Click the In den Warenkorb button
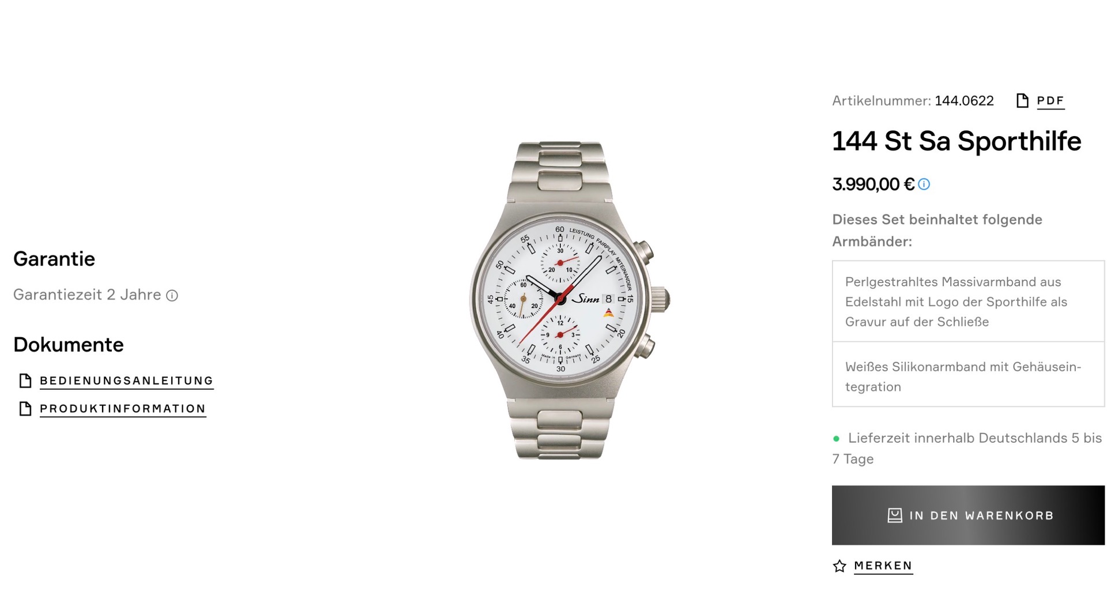1107x599 pixels. [967, 515]
